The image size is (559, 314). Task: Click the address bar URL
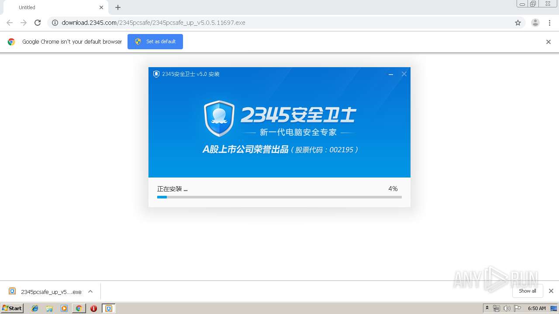pyautogui.click(x=153, y=23)
